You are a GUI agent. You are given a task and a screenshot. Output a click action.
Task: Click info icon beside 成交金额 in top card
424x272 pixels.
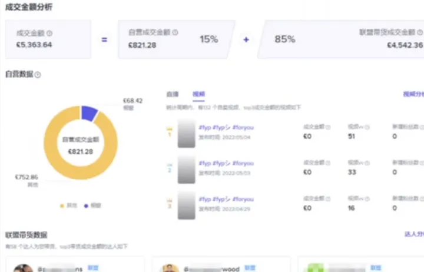coord(49,33)
